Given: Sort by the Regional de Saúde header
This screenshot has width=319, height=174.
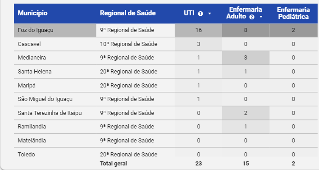Looking at the screenshot, I should [128, 13].
